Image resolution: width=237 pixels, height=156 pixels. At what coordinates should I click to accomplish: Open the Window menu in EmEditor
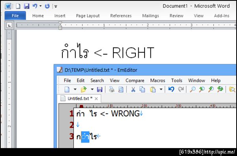[x=196, y=80]
